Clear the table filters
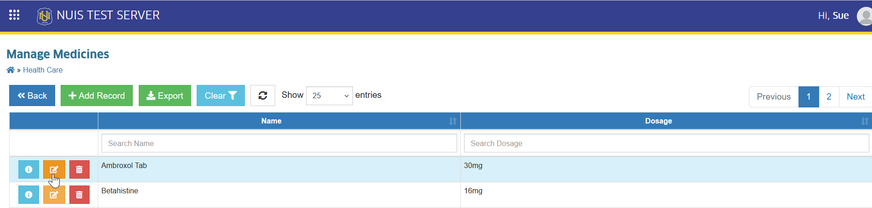Screen dimensions: 872x208 (221, 96)
